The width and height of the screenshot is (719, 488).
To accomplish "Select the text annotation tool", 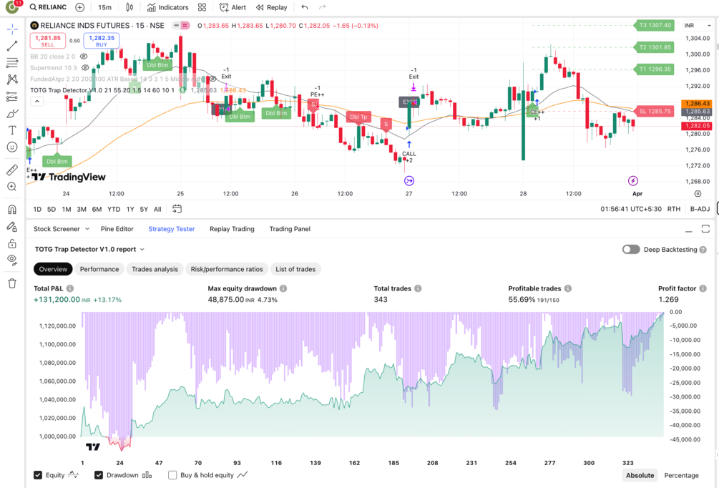I will [x=12, y=130].
